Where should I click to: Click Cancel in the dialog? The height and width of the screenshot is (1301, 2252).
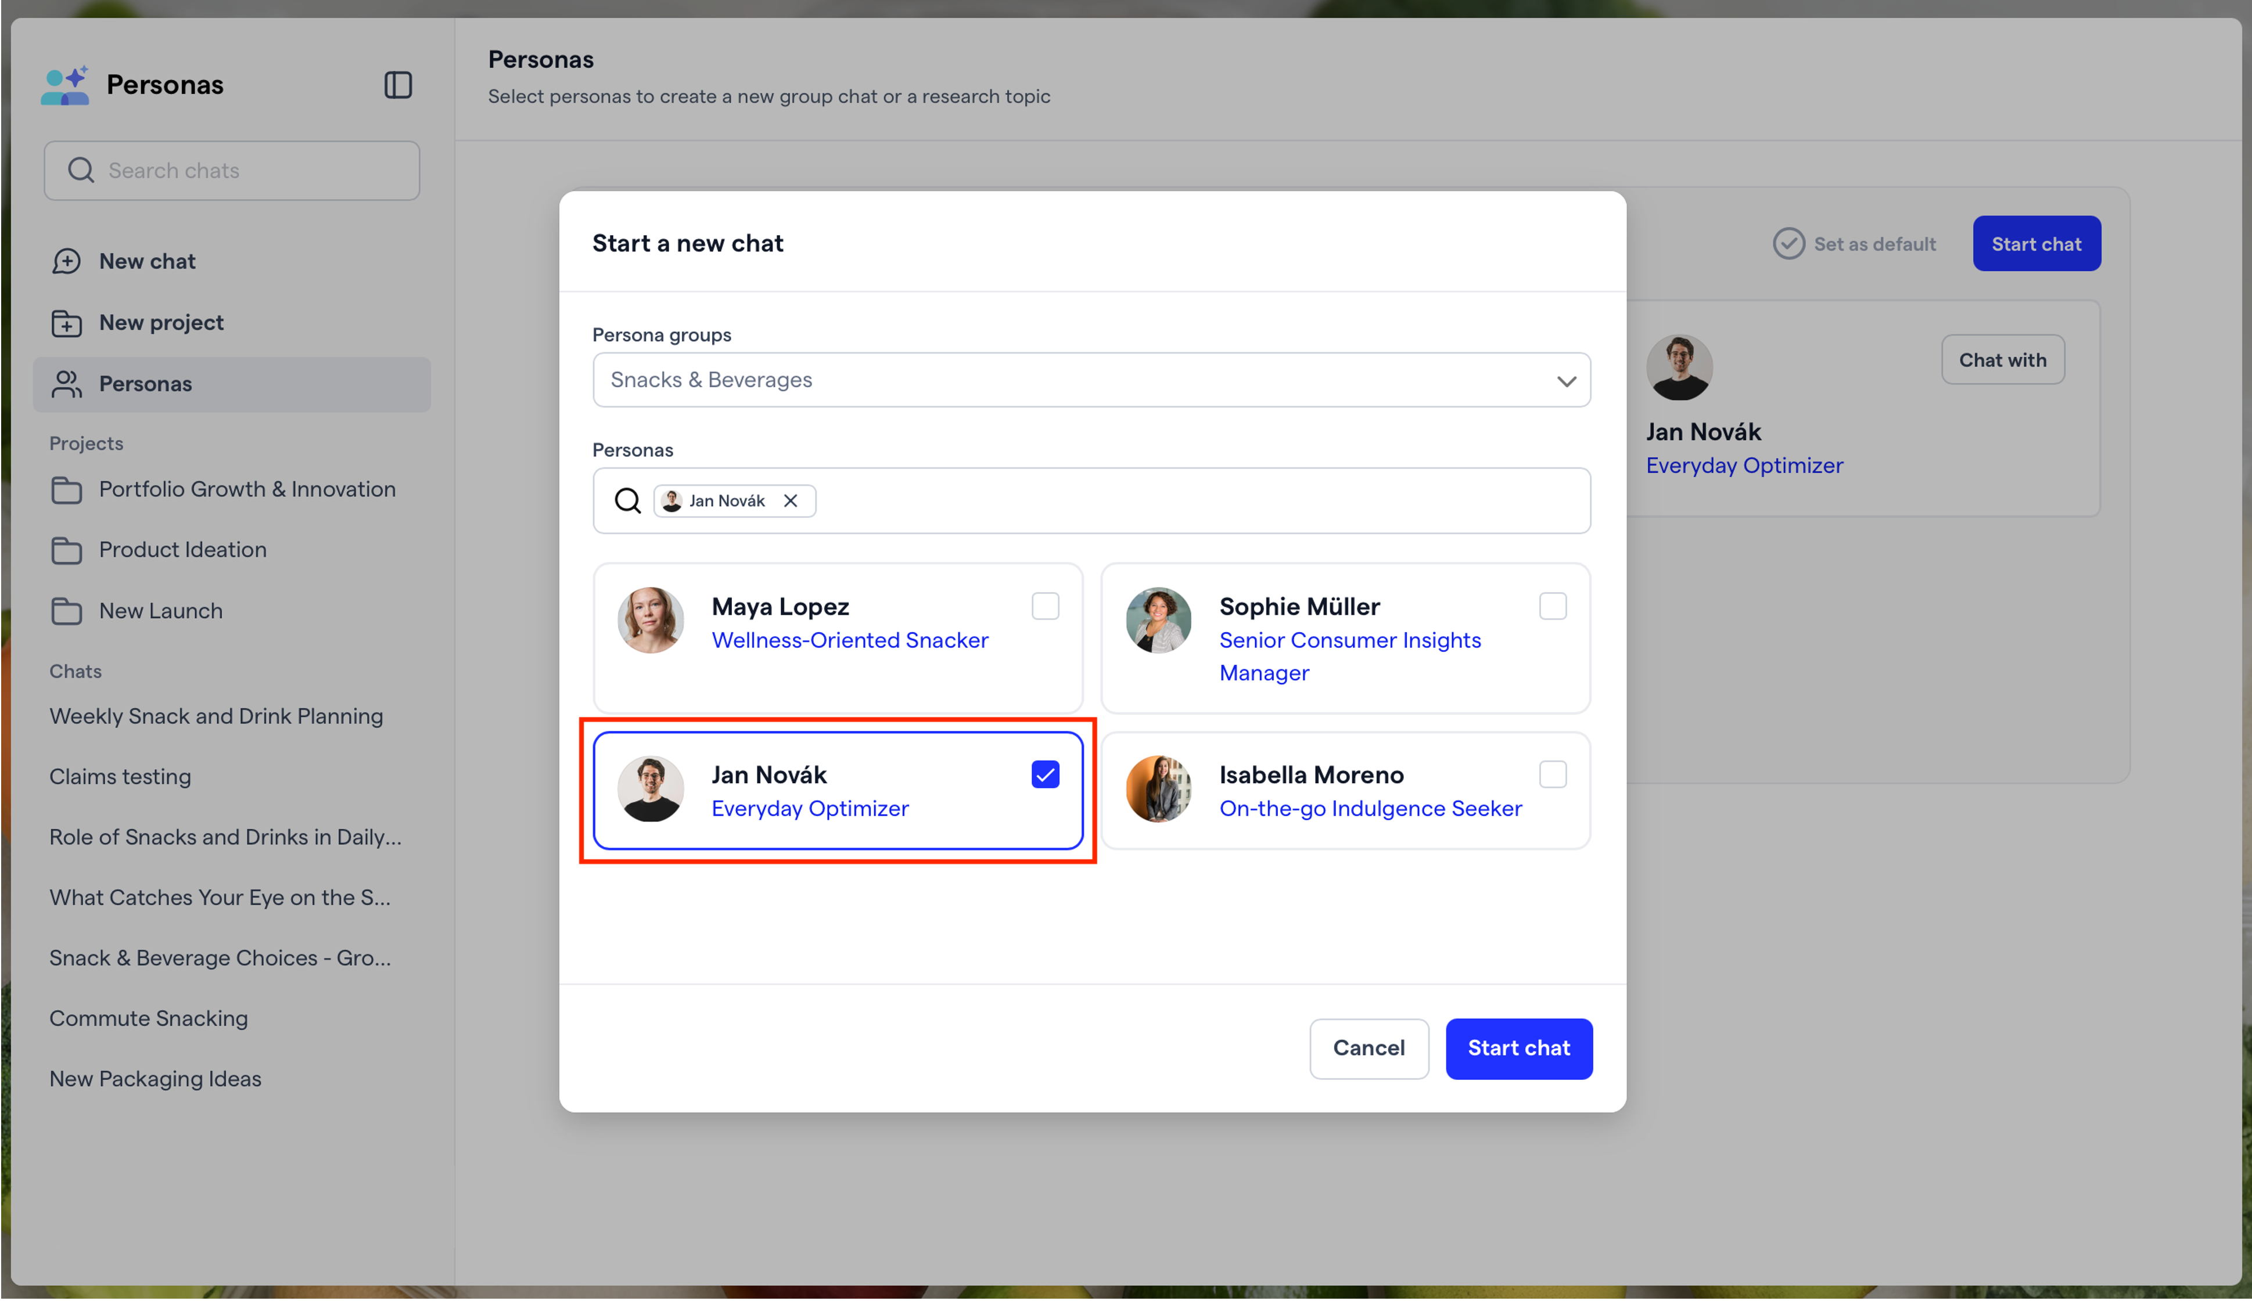(1368, 1048)
